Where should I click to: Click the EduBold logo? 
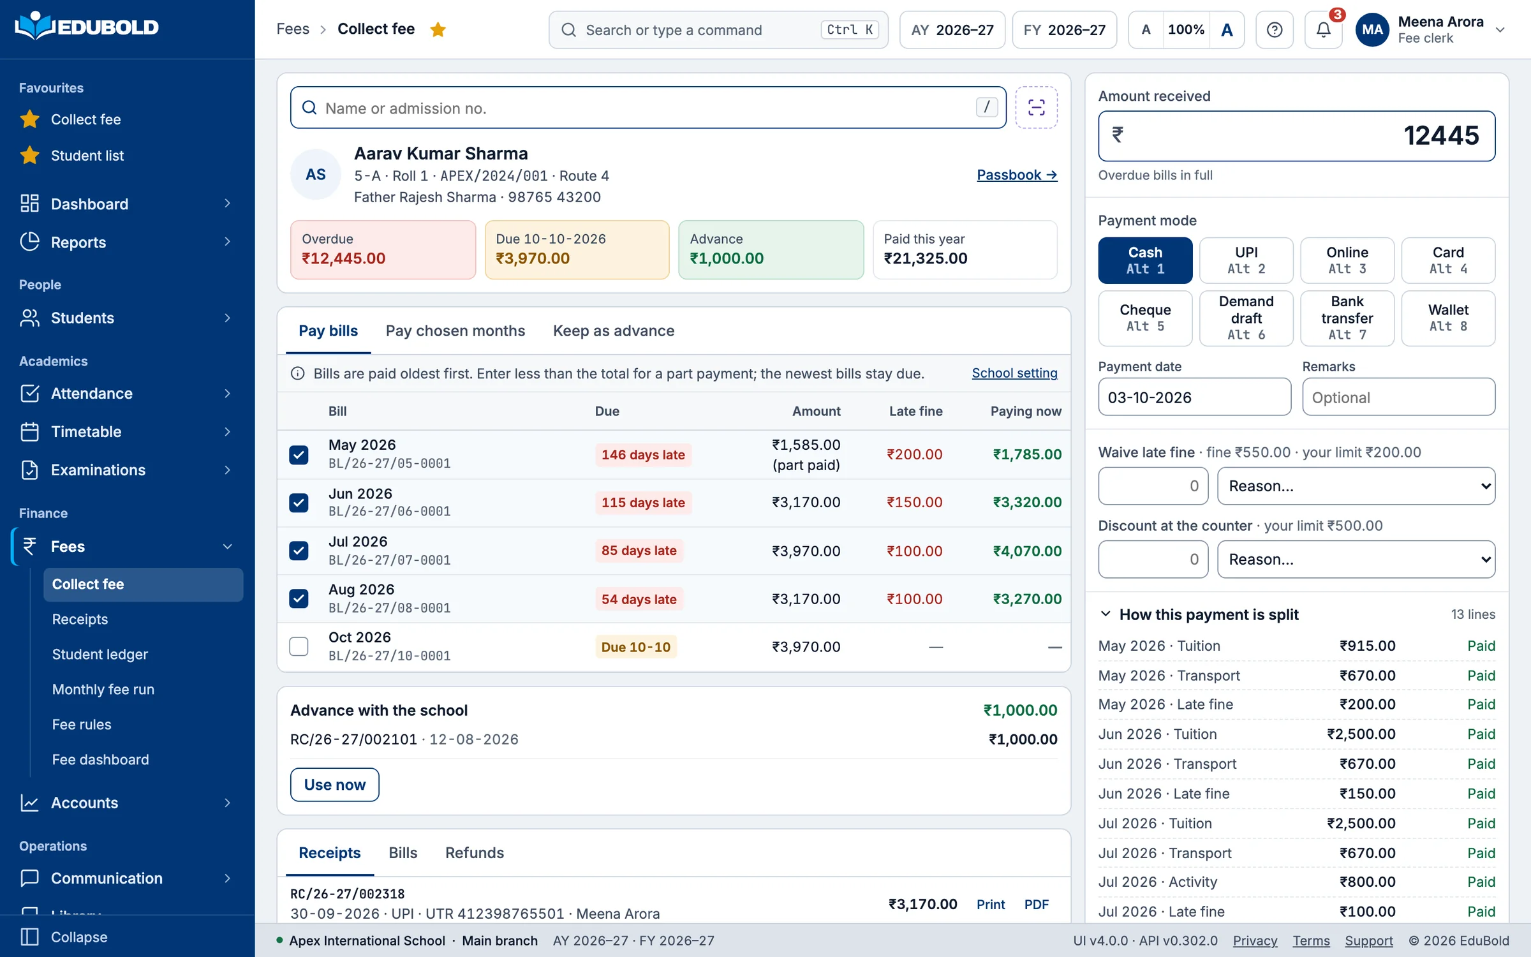tap(87, 27)
